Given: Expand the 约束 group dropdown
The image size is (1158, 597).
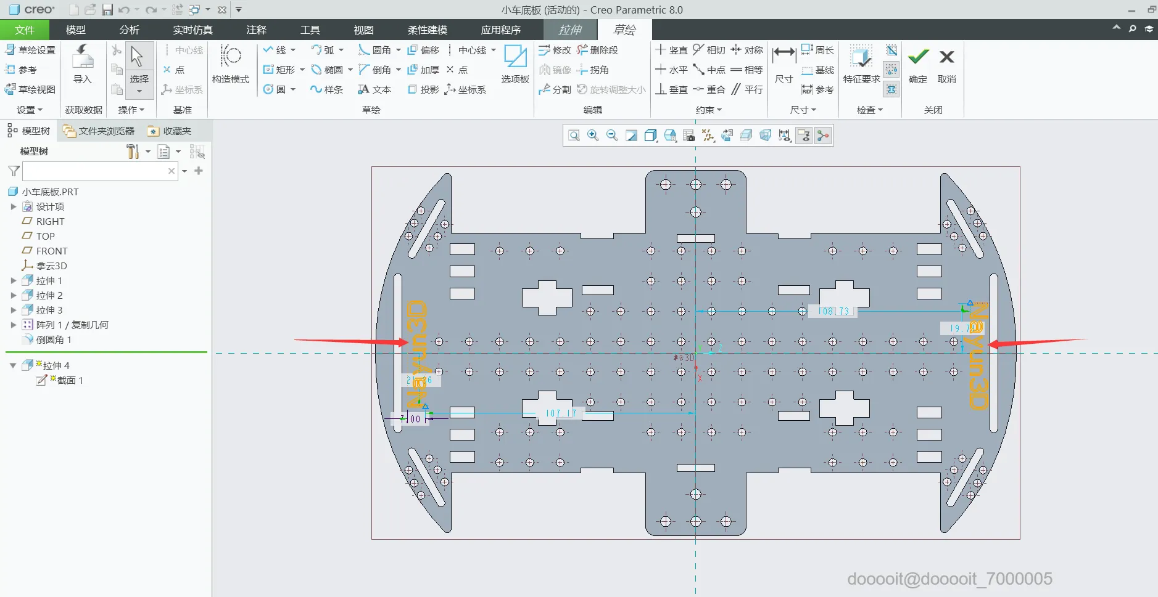Looking at the screenshot, I should click(708, 110).
